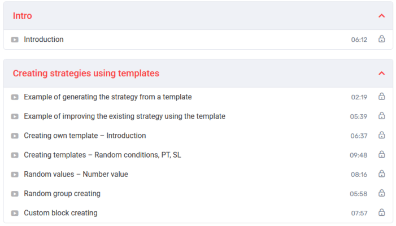Viewport: 396px width, 226px height.
Task: Click the Intro section heading
Action: 23,16
